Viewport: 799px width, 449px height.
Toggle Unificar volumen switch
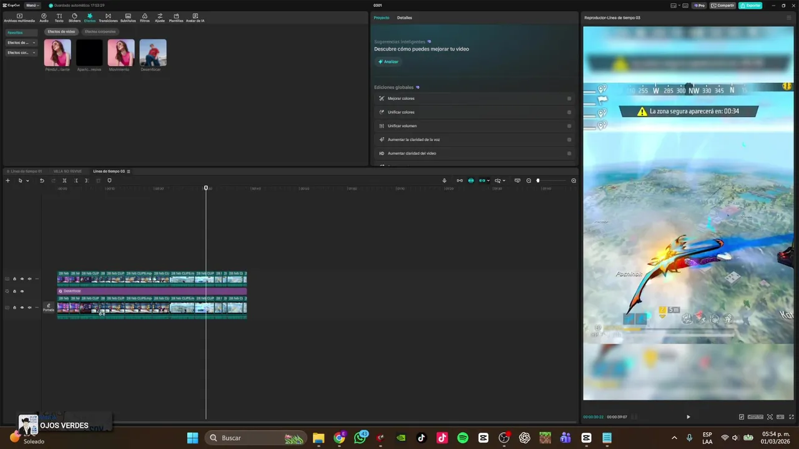pyautogui.click(x=569, y=126)
